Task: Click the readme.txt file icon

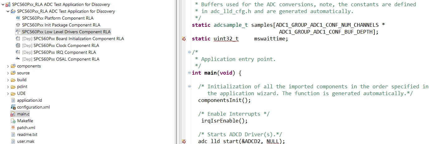Action: tap(13, 134)
